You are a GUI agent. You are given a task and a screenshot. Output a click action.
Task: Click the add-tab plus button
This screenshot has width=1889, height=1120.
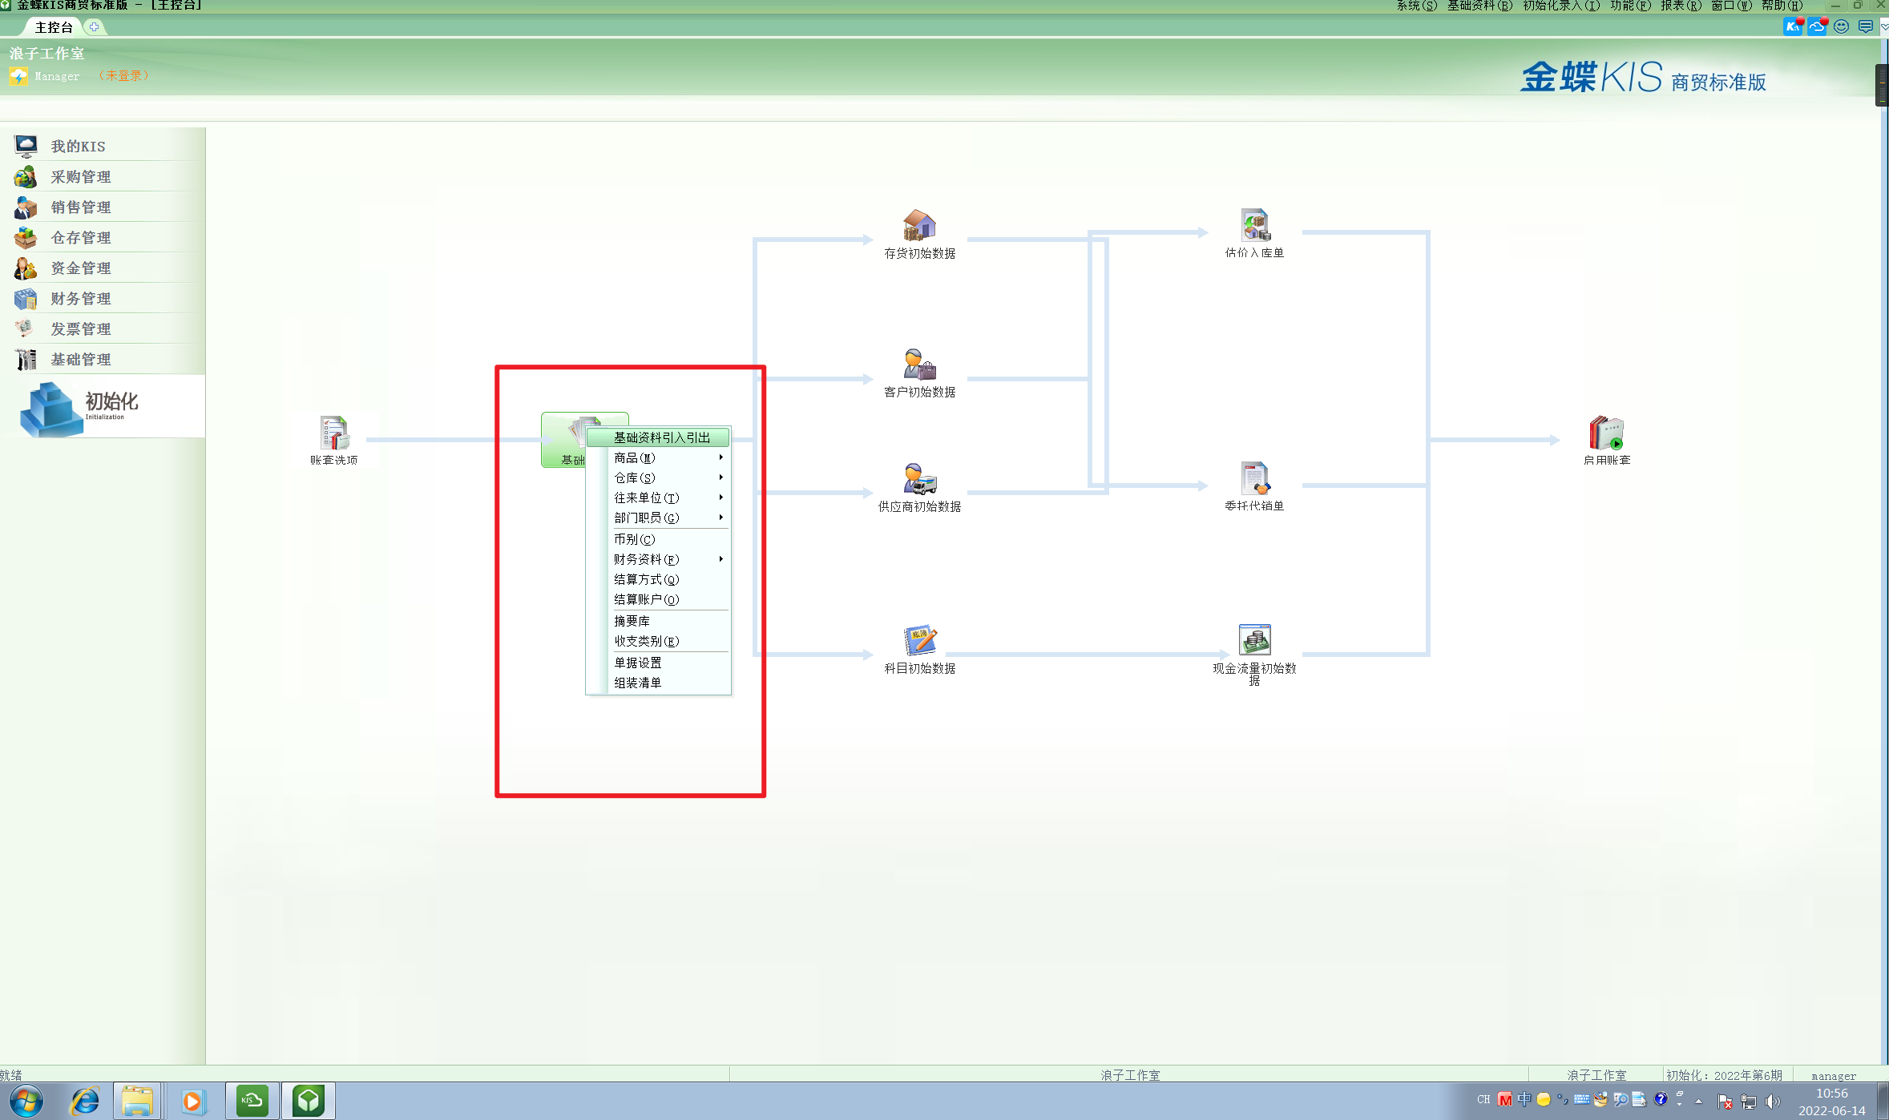pos(95,27)
